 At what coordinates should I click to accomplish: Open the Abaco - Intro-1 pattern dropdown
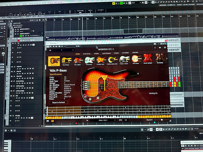click(x=103, y=120)
